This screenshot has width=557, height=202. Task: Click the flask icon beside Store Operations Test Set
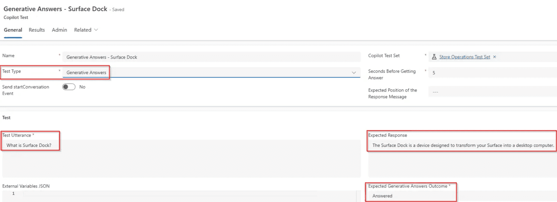click(x=434, y=57)
